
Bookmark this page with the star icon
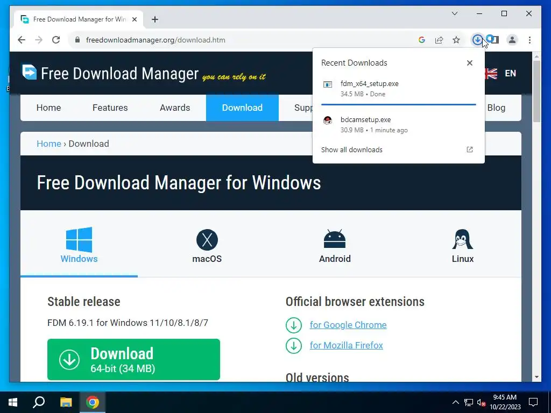tap(456, 40)
